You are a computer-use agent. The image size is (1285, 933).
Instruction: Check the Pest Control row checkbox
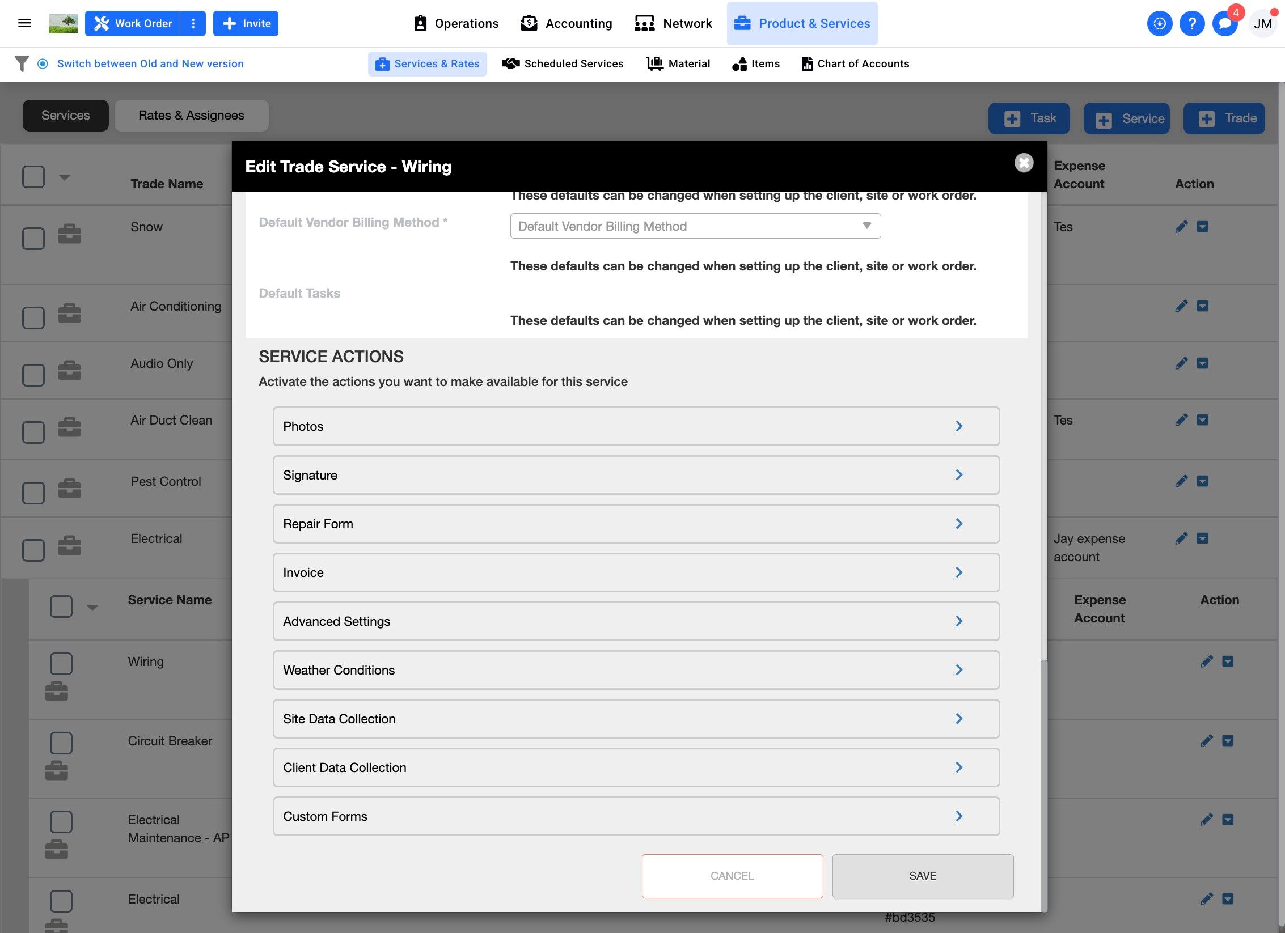click(33, 493)
